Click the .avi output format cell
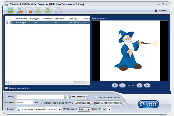This screenshot has width=174, height=116. click(35, 23)
